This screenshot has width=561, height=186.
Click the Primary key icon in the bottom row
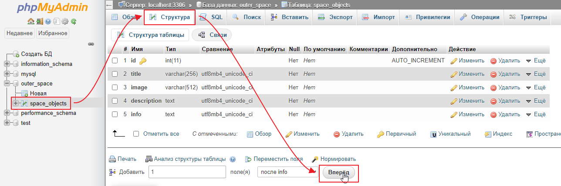click(380, 134)
